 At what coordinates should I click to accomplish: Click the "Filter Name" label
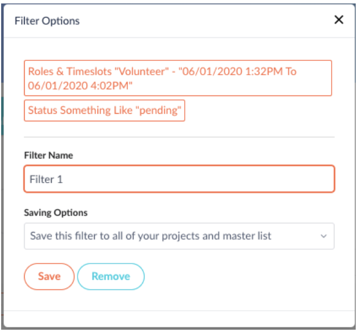49,155
